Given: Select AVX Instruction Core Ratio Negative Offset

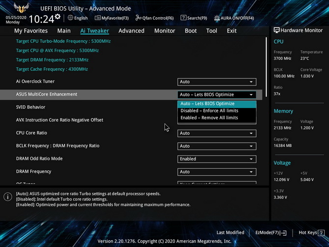Looking at the screenshot, I should pos(59,120).
